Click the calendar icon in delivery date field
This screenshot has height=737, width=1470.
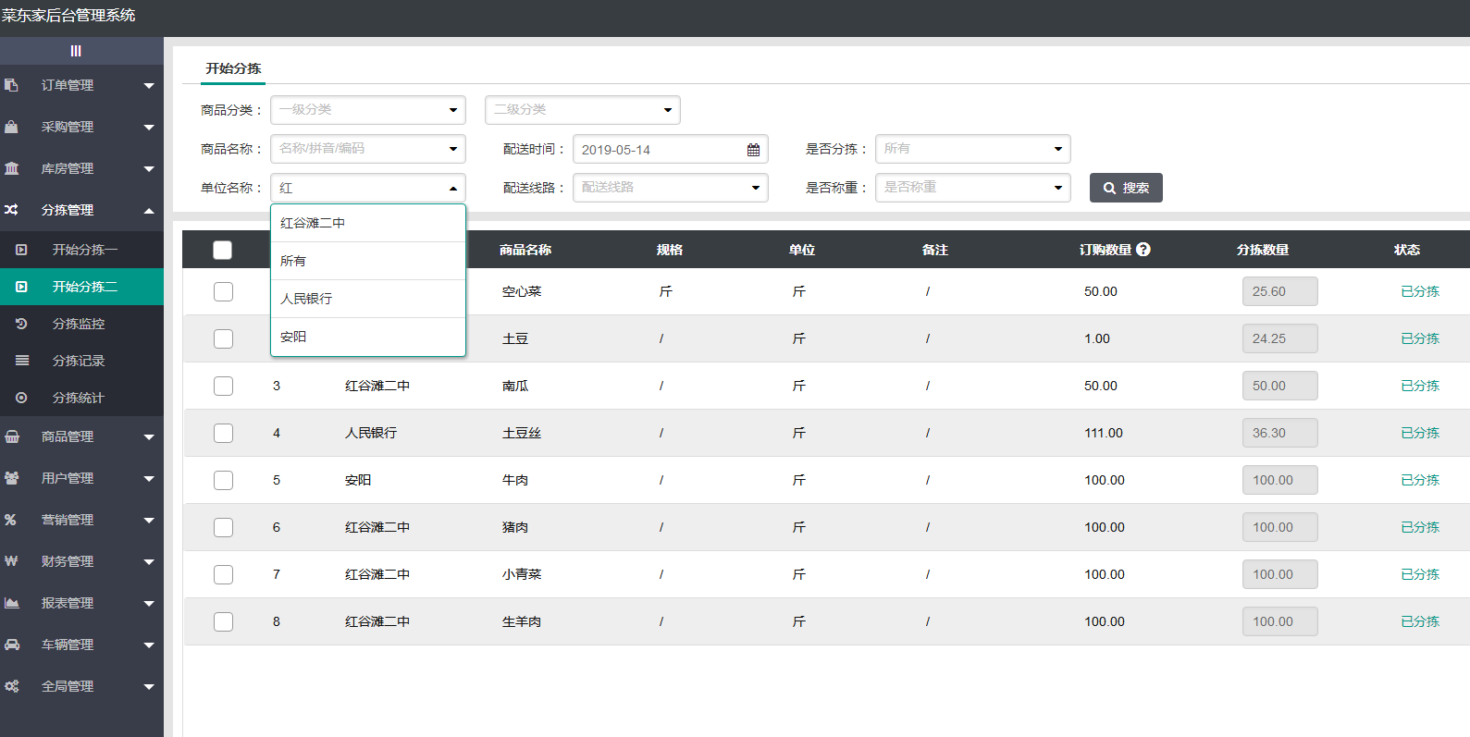pyautogui.click(x=753, y=150)
